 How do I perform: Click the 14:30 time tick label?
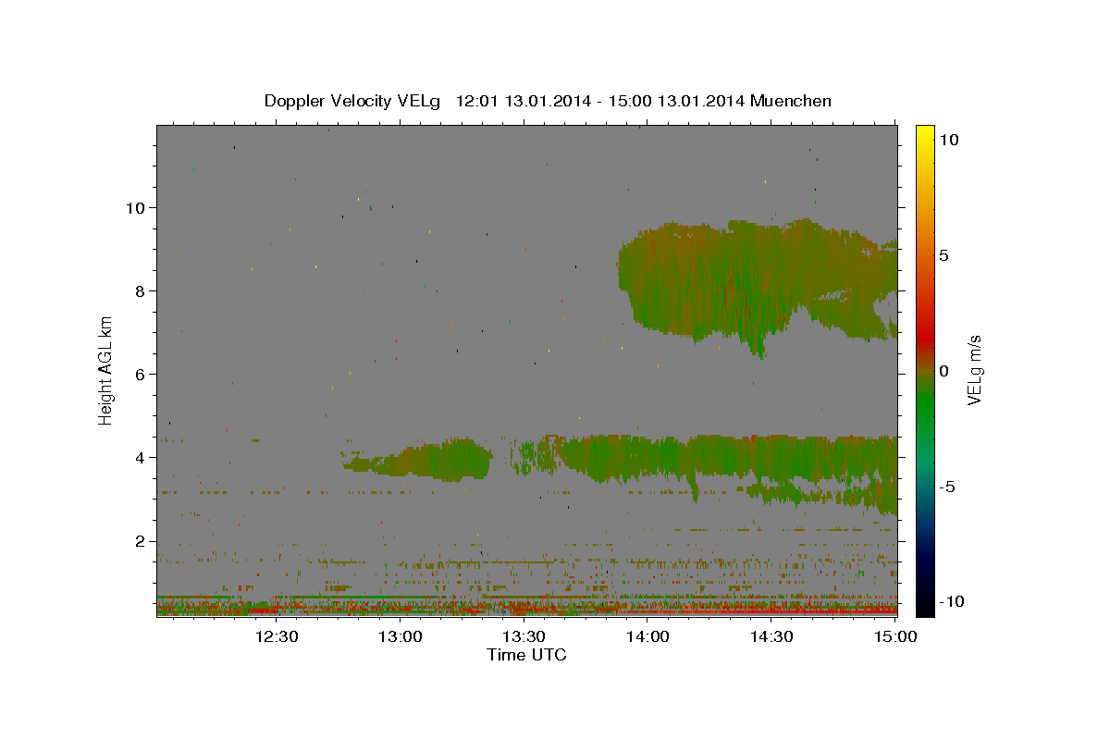coord(771,636)
